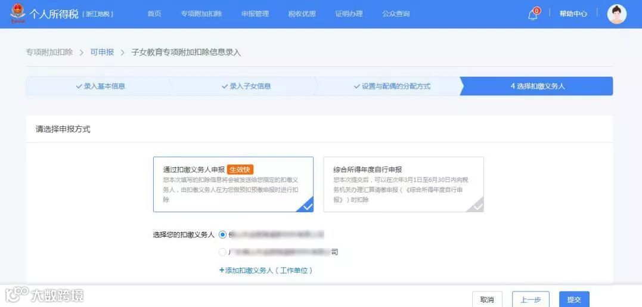Select step 4 选择扣缴义务人

(537, 86)
